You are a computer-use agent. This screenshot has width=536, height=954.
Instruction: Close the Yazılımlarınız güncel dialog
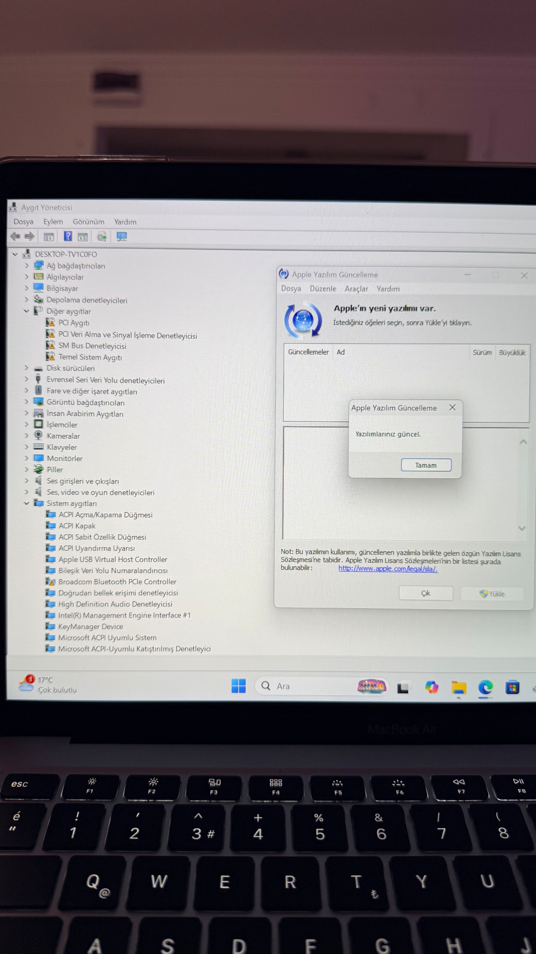(x=452, y=408)
